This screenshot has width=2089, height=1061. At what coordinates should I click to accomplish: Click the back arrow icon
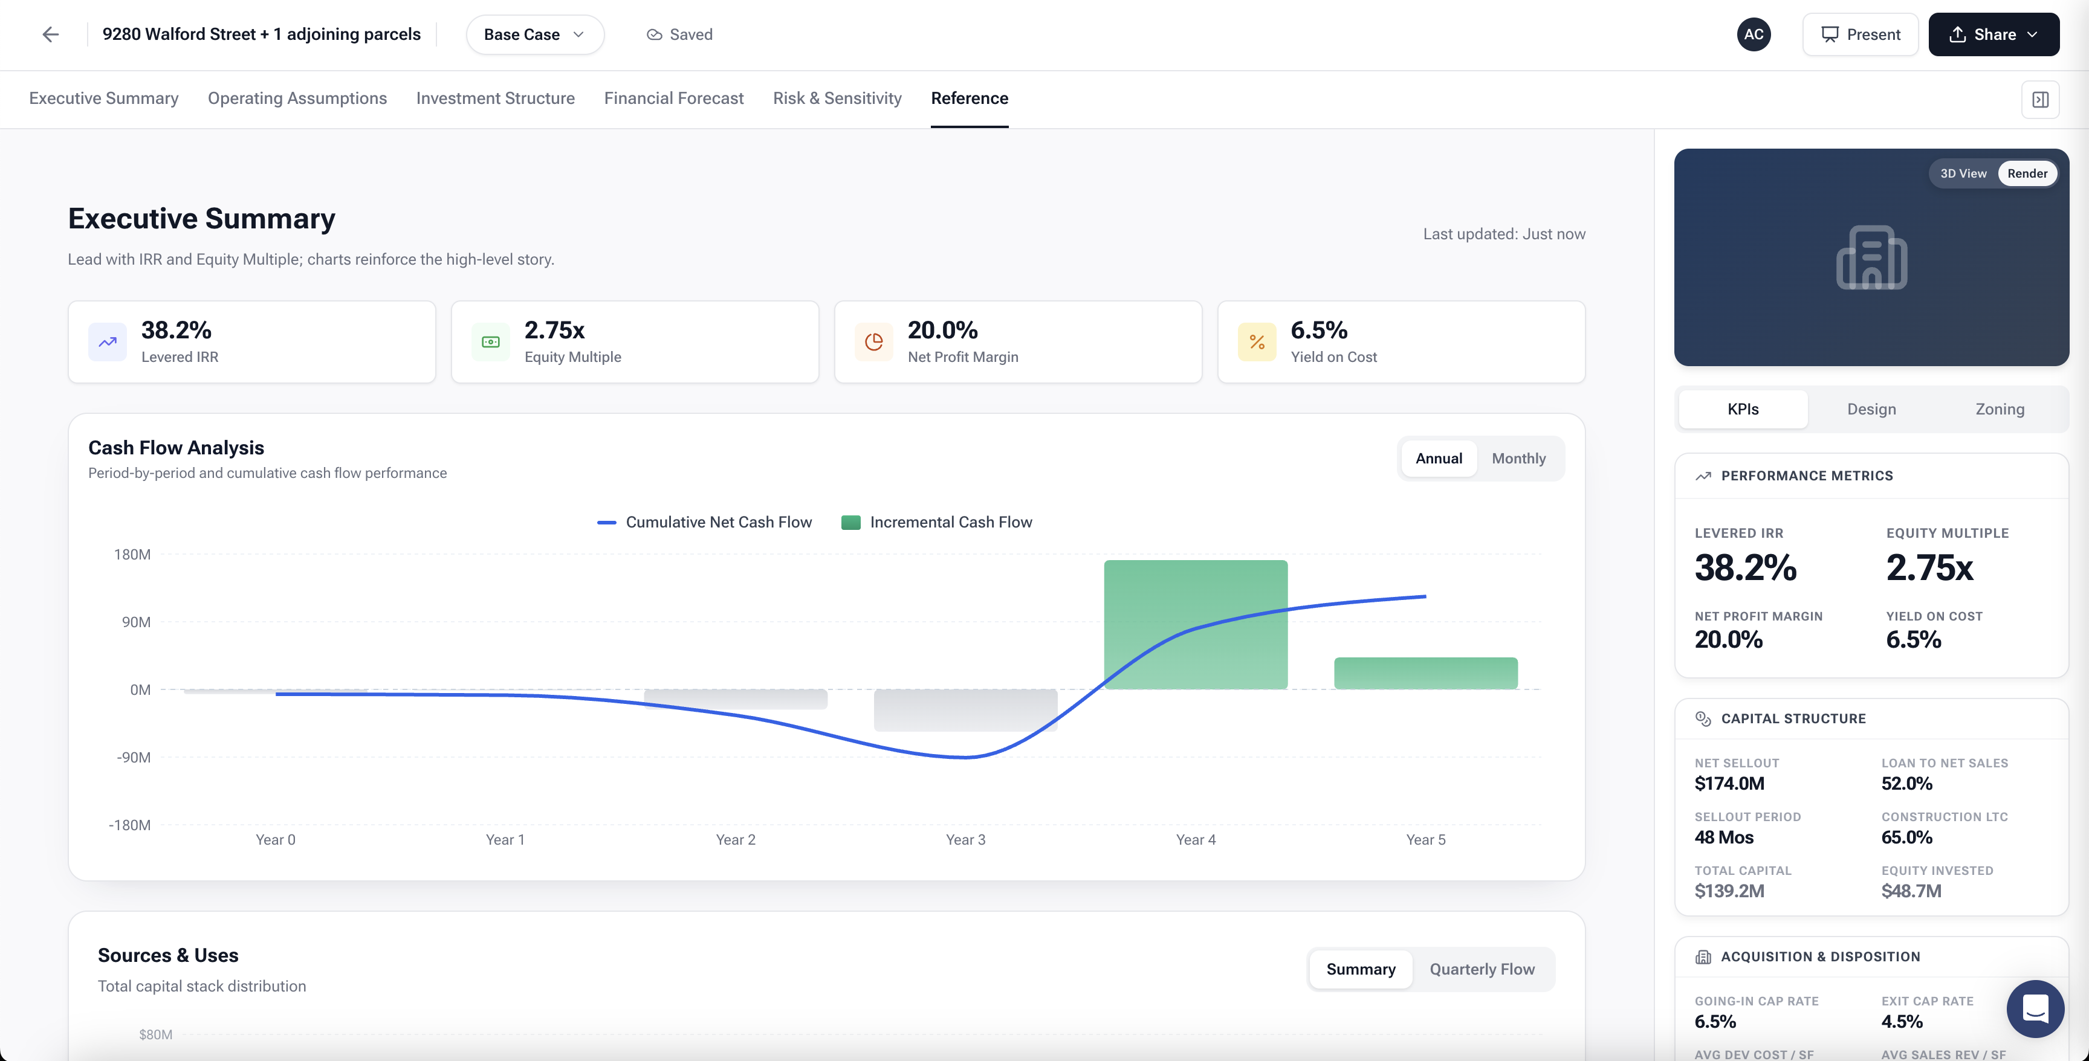[50, 34]
